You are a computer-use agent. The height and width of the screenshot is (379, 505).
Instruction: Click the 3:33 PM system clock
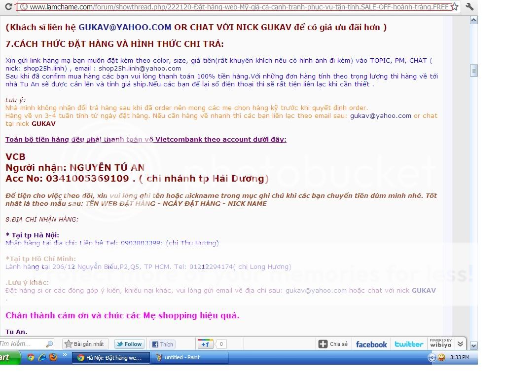click(x=460, y=357)
